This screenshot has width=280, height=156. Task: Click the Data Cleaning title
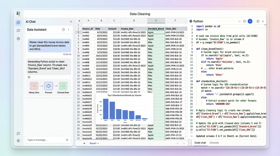tap(140, 14)
